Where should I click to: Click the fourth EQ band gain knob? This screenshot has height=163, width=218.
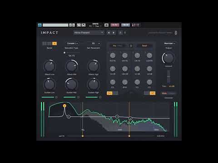coord(149,69)
